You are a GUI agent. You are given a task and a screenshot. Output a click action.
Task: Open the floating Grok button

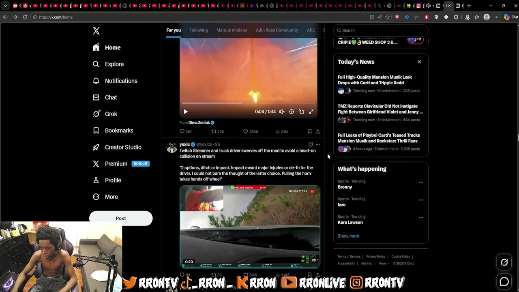click(504, 262)
